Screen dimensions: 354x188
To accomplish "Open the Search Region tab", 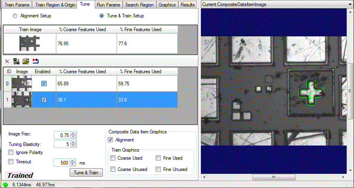I will pyautogui.click(x=139, y=5).
